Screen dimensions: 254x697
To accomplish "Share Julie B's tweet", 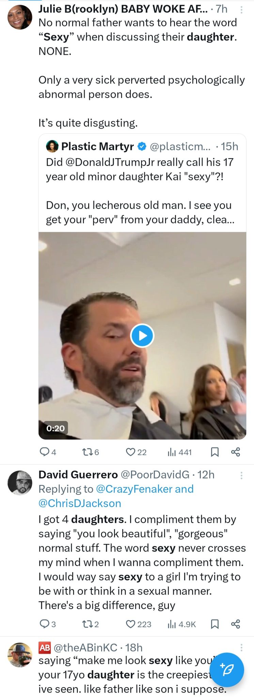I will coord(236,452).
